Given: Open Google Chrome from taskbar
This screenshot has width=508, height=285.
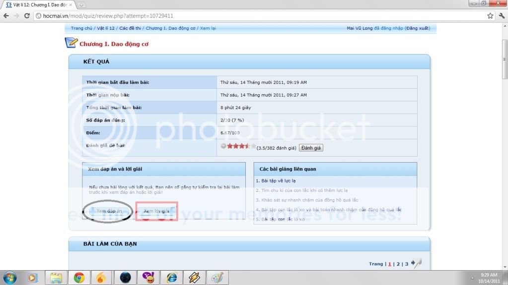Looking at the screenshot, I should pos(79,278).
